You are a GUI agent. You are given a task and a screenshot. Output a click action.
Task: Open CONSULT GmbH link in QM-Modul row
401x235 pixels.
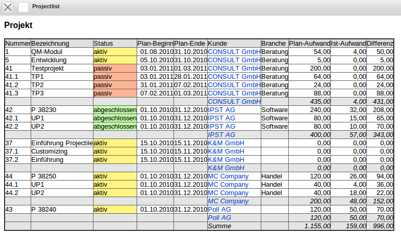coord(234,52)
